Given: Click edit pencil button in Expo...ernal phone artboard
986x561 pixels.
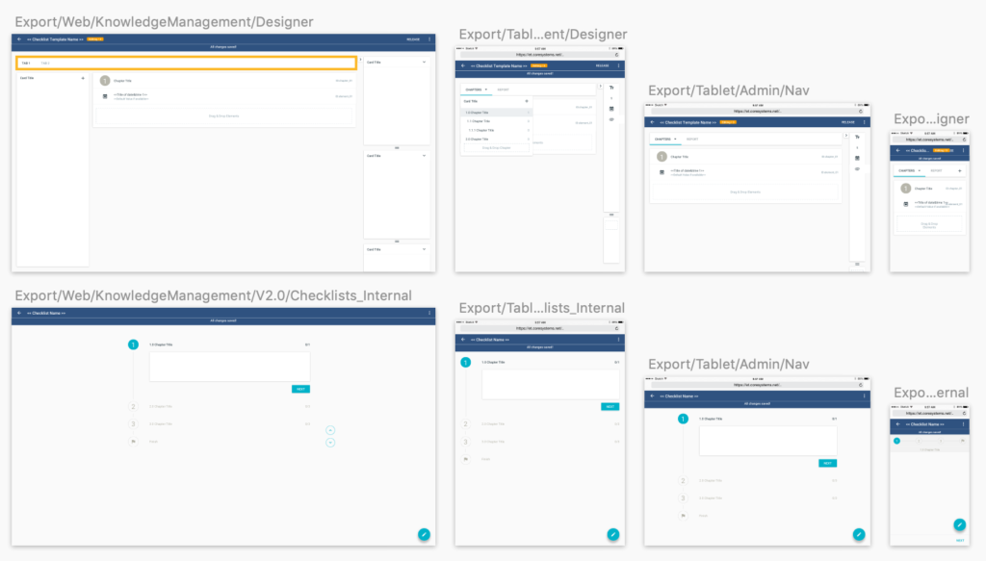Looking at the screenshot, I should coord(960,524).
